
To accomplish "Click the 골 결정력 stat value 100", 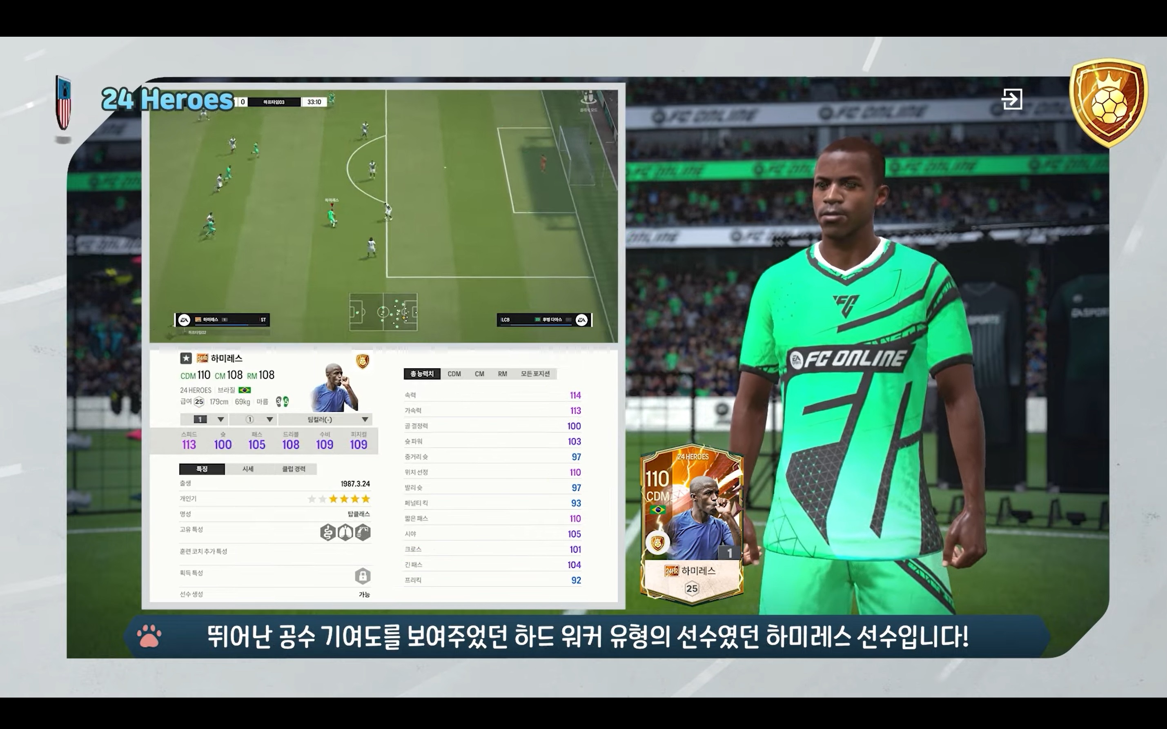I will click(574, 426).
